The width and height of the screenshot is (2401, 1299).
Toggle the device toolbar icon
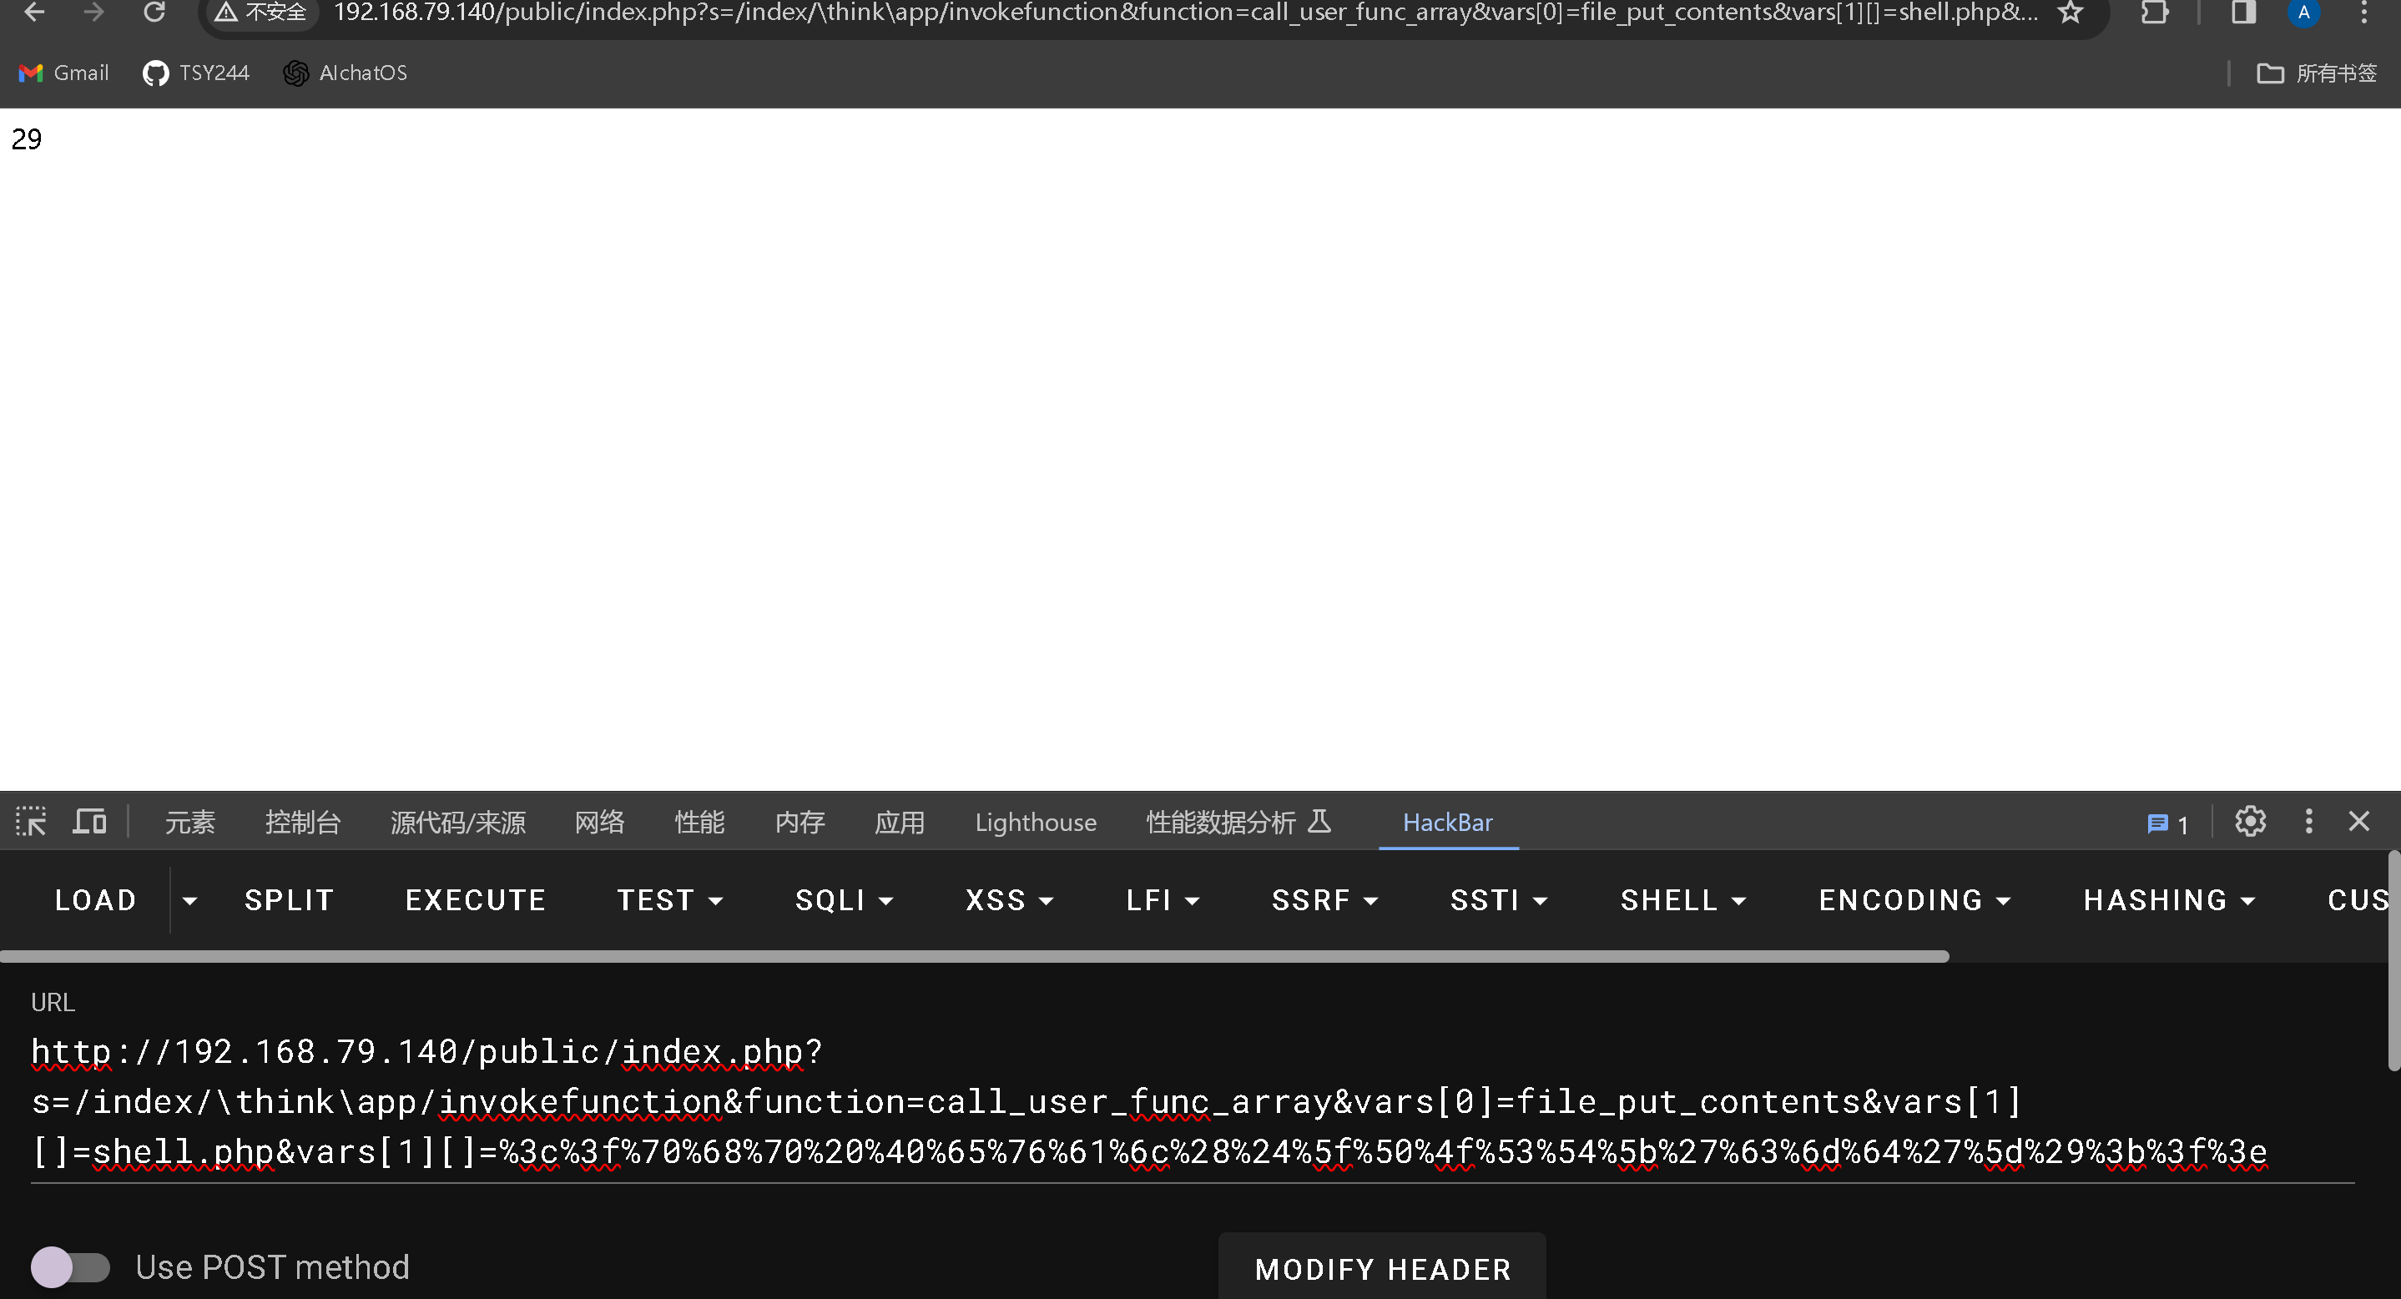[x=89, y=822]
